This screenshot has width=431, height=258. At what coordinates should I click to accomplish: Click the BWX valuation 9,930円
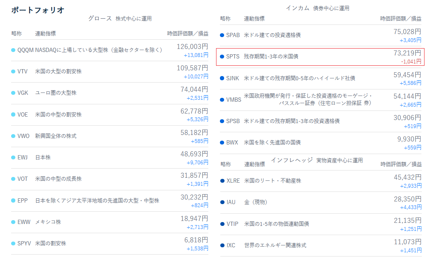coord(409,139)
